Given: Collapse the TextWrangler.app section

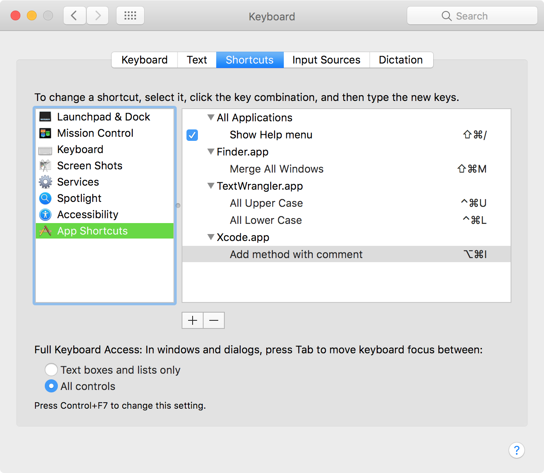Looking at the screenshot, I should pos(211,186).
